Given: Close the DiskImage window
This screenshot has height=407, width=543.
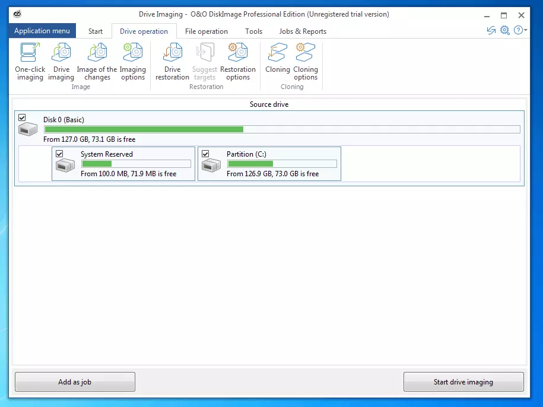Looking at the screenshot, I should click(x=521, y=15).
